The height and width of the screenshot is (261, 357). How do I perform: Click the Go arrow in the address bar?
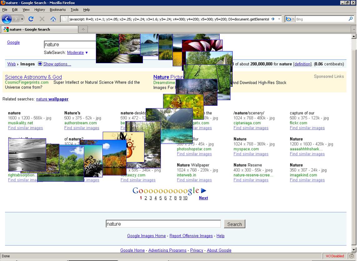pos(273,19)
